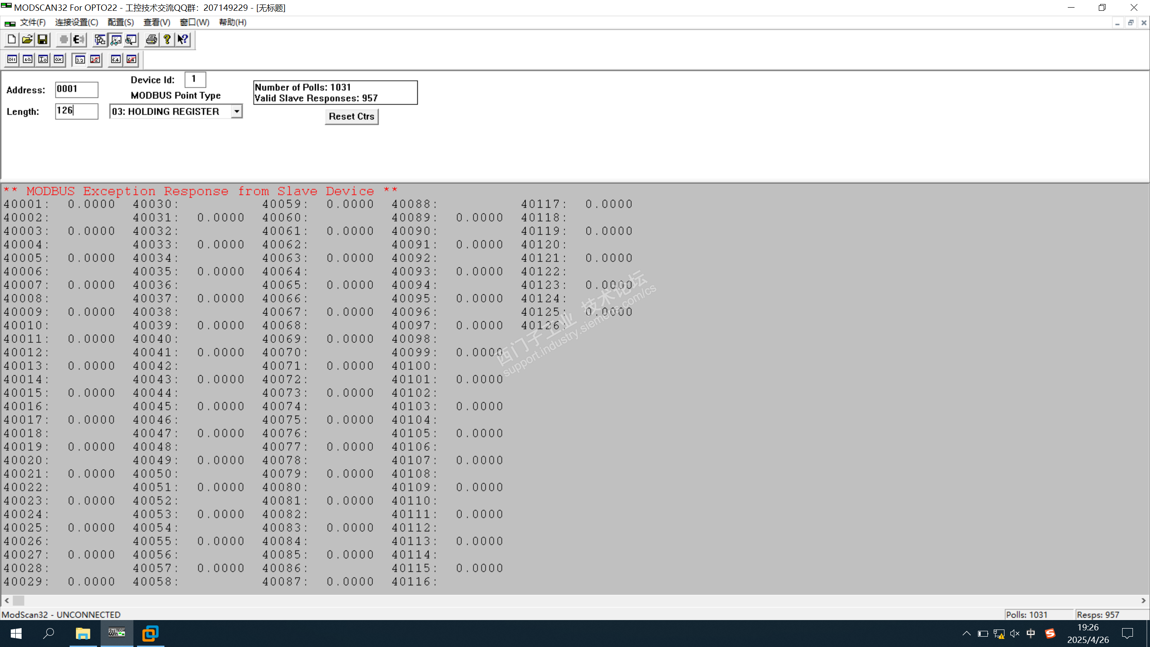Toggle 32-bit floating point (3.2) format
This screenshot has width=1150, height=647.
80,59
